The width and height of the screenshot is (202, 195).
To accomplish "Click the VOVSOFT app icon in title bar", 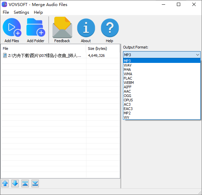I will [x=4, y=4].
